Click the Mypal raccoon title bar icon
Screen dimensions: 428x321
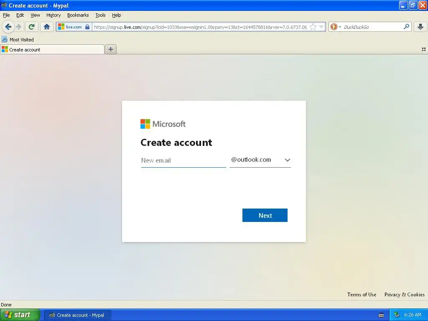4,5
